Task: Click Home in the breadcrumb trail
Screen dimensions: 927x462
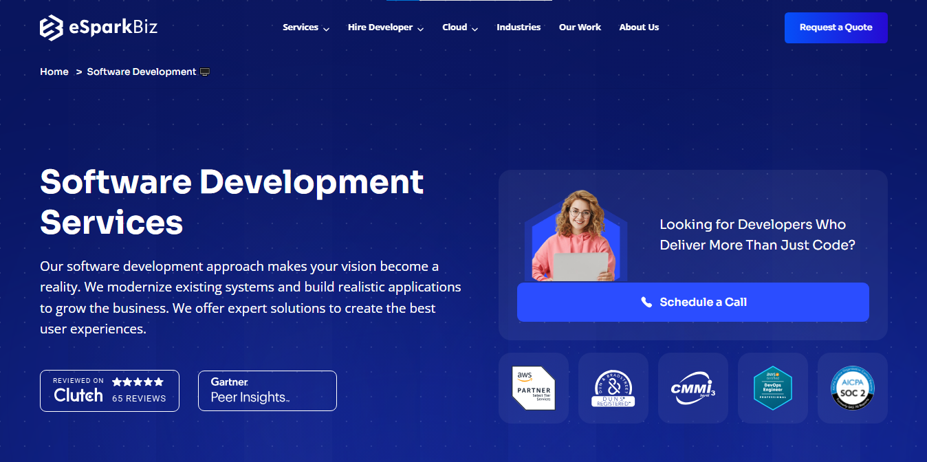Action: (54, 71)
